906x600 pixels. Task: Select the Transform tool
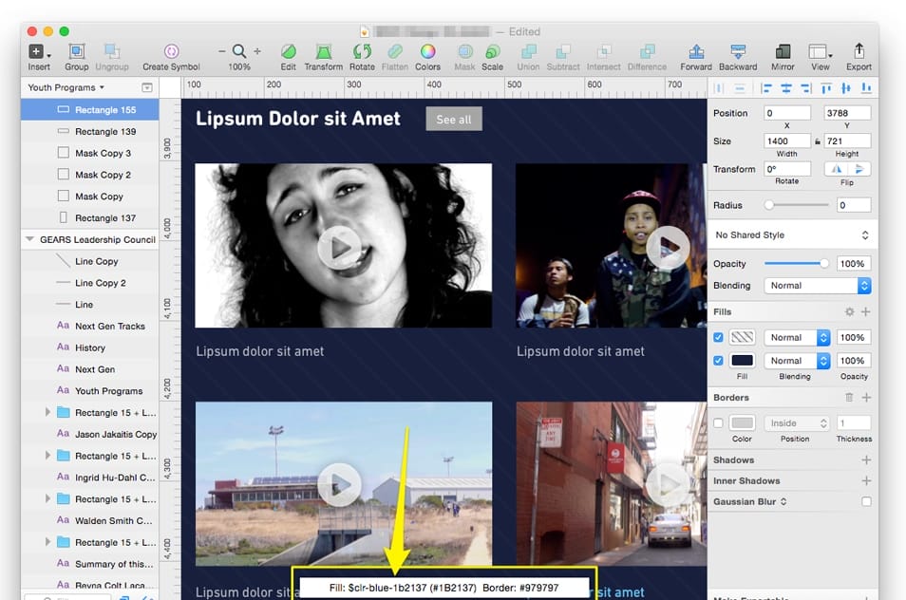(324, 52)
